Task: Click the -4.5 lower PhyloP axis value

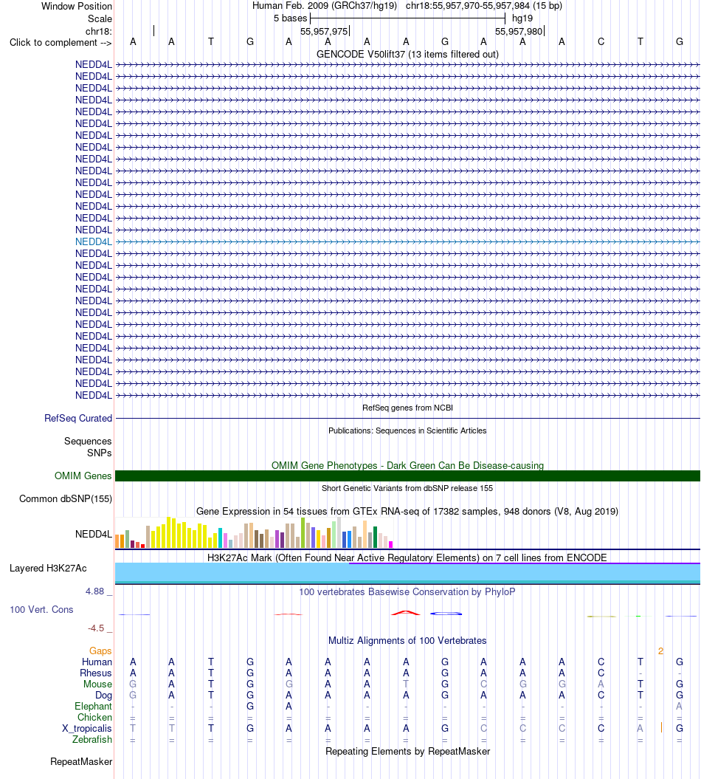Action: (x=96, y=628)
